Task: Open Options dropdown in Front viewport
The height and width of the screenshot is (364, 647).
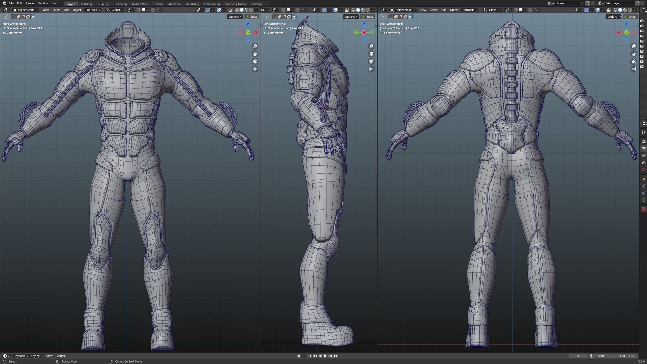Action: (x=235, y=17)
